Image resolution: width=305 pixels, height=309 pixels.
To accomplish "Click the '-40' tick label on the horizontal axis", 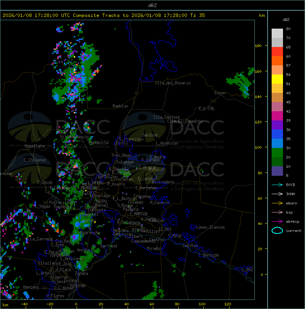I will click(x=24, y=304).
